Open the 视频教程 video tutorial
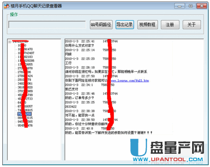The image size is (210, 167). [147, 25]
